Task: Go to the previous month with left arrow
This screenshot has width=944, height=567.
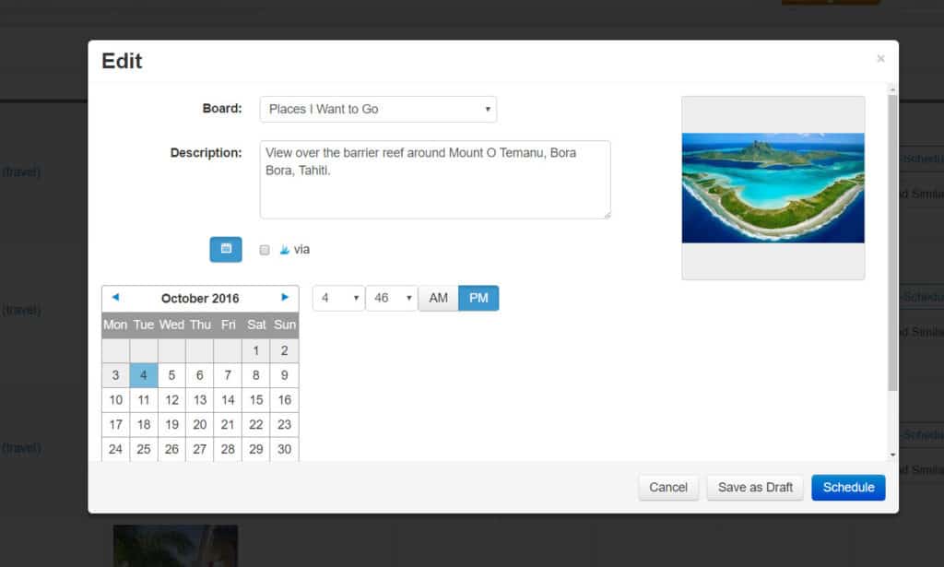Action: coord(115,298)
